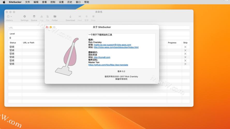
Task: Click the Status column header
Action: [13, 43]
